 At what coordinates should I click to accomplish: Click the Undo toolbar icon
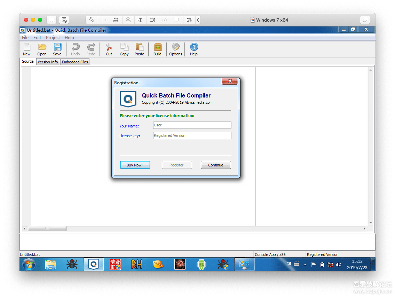pyautogui.click(x=75, y=49)
